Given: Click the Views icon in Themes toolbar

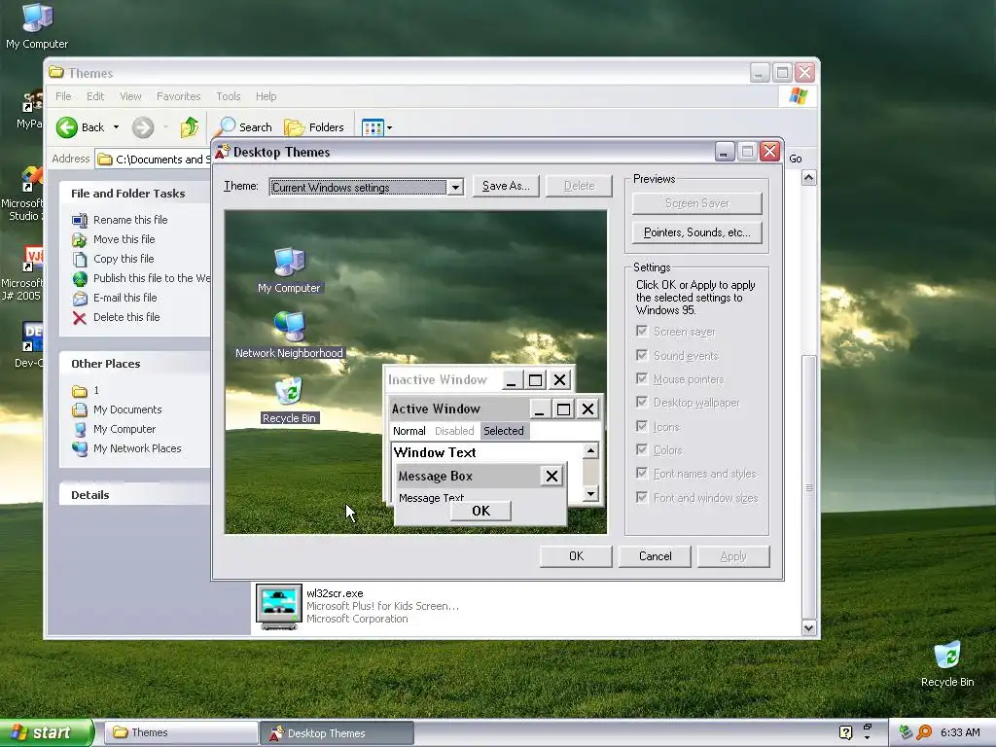Looking at the screenshot, I should (373, 127).
